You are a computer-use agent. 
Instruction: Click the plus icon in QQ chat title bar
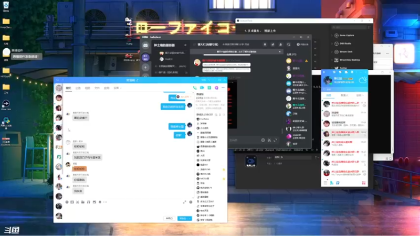[x=63, y=80]
